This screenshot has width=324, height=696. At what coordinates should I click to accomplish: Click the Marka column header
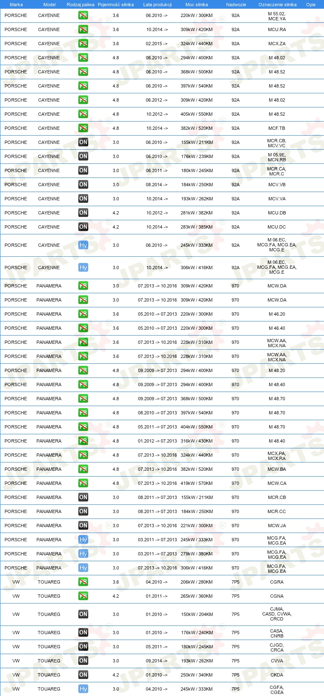16,5
